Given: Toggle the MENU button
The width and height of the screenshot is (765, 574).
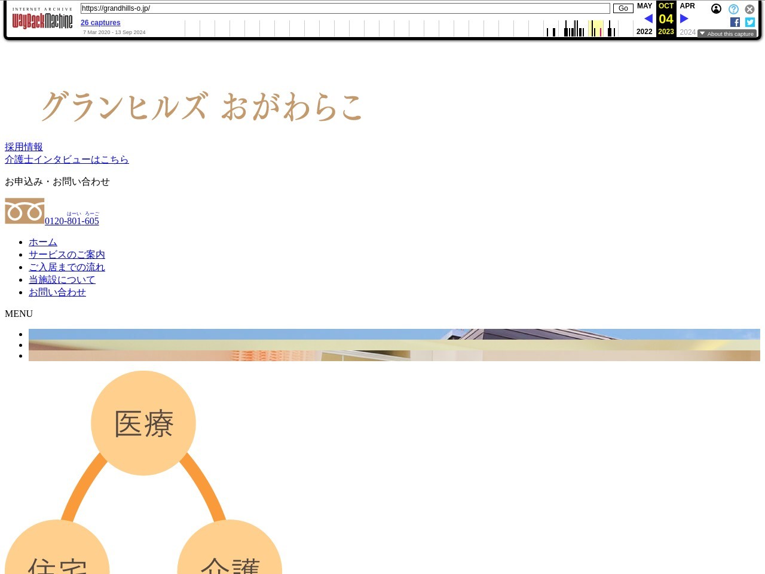Looking at the screenshot, I should coord(19,313).
